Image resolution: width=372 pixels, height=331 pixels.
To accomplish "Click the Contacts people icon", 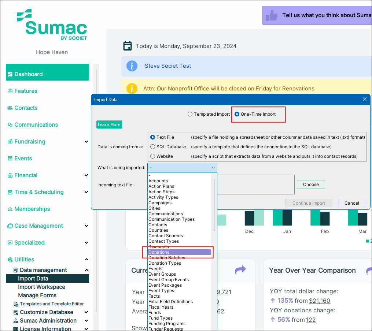I will pyautogui.click(x=10, y=108).
